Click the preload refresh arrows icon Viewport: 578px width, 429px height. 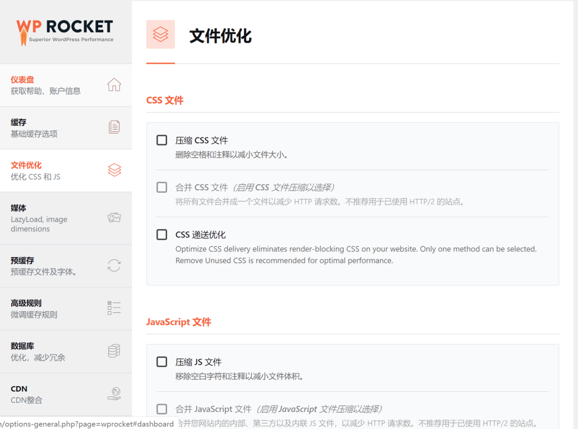(114, 266)
